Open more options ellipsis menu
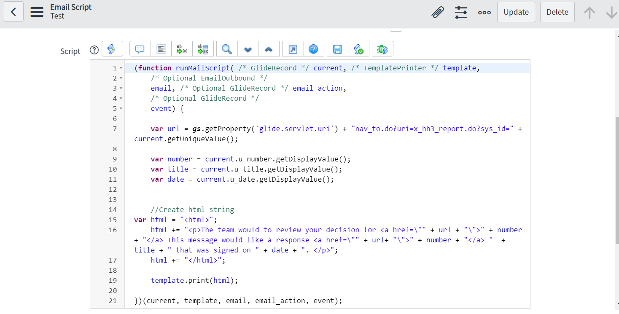 click(x=484, y=12)
